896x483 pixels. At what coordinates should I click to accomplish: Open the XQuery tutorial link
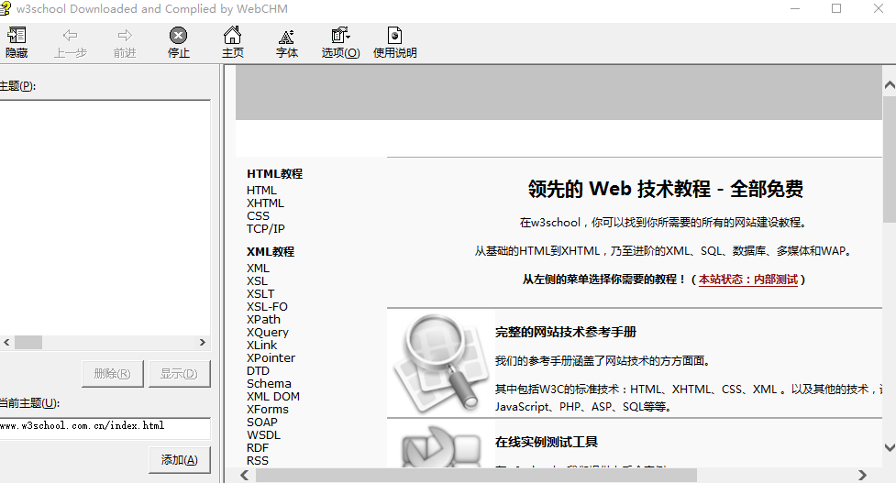point(267,333)
